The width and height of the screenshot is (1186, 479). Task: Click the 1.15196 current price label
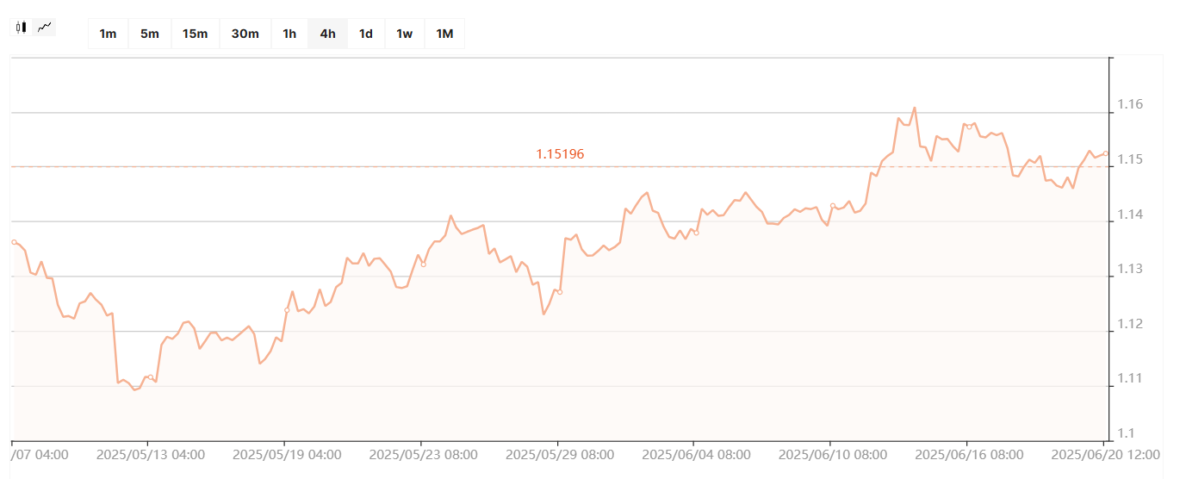pyautogui.click(x=560, y=154)
